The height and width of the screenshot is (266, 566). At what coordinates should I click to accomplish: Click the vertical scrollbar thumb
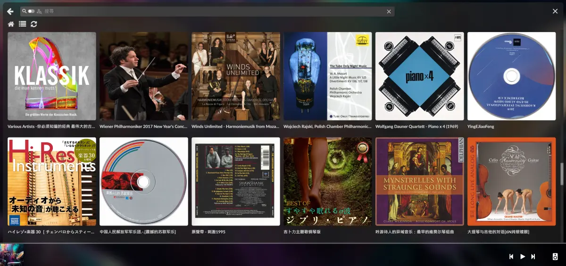point(561,174)
